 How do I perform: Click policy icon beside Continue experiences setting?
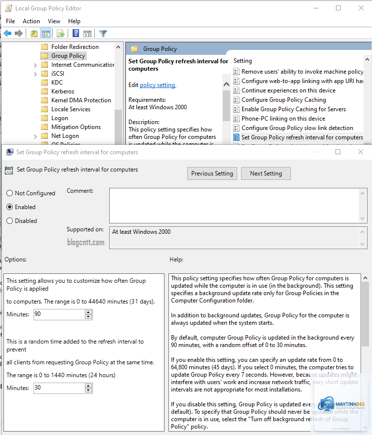[237, 90]
